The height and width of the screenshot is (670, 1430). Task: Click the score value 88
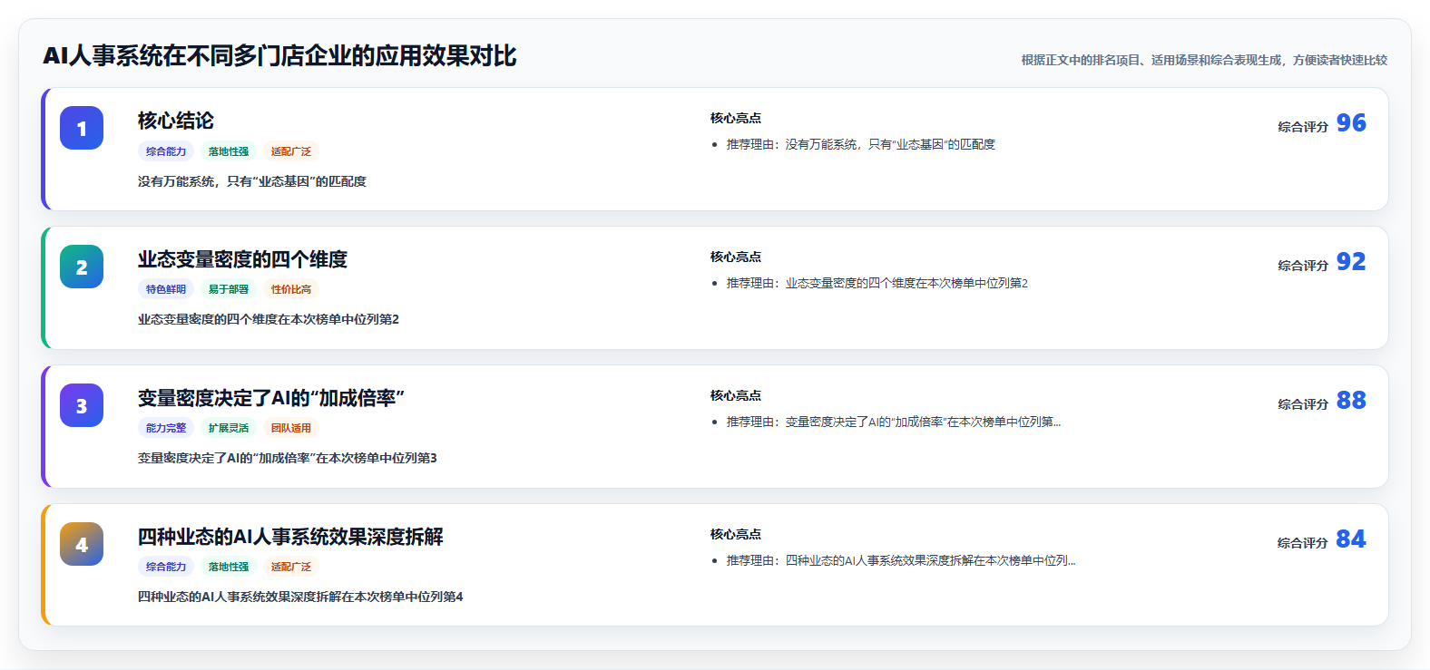[x=1351, y=401]
